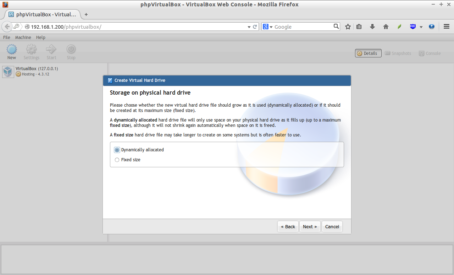Open the Settings gear toolbar icon
The image size is (454, 275).
[x=32, y=49]
